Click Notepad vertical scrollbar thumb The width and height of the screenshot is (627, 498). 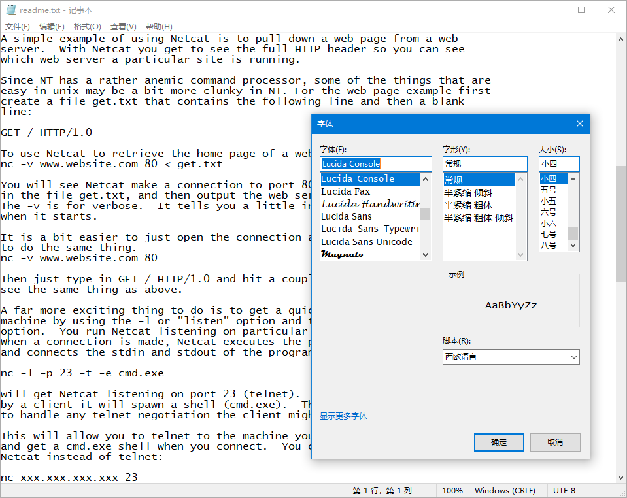coord(620,224)
